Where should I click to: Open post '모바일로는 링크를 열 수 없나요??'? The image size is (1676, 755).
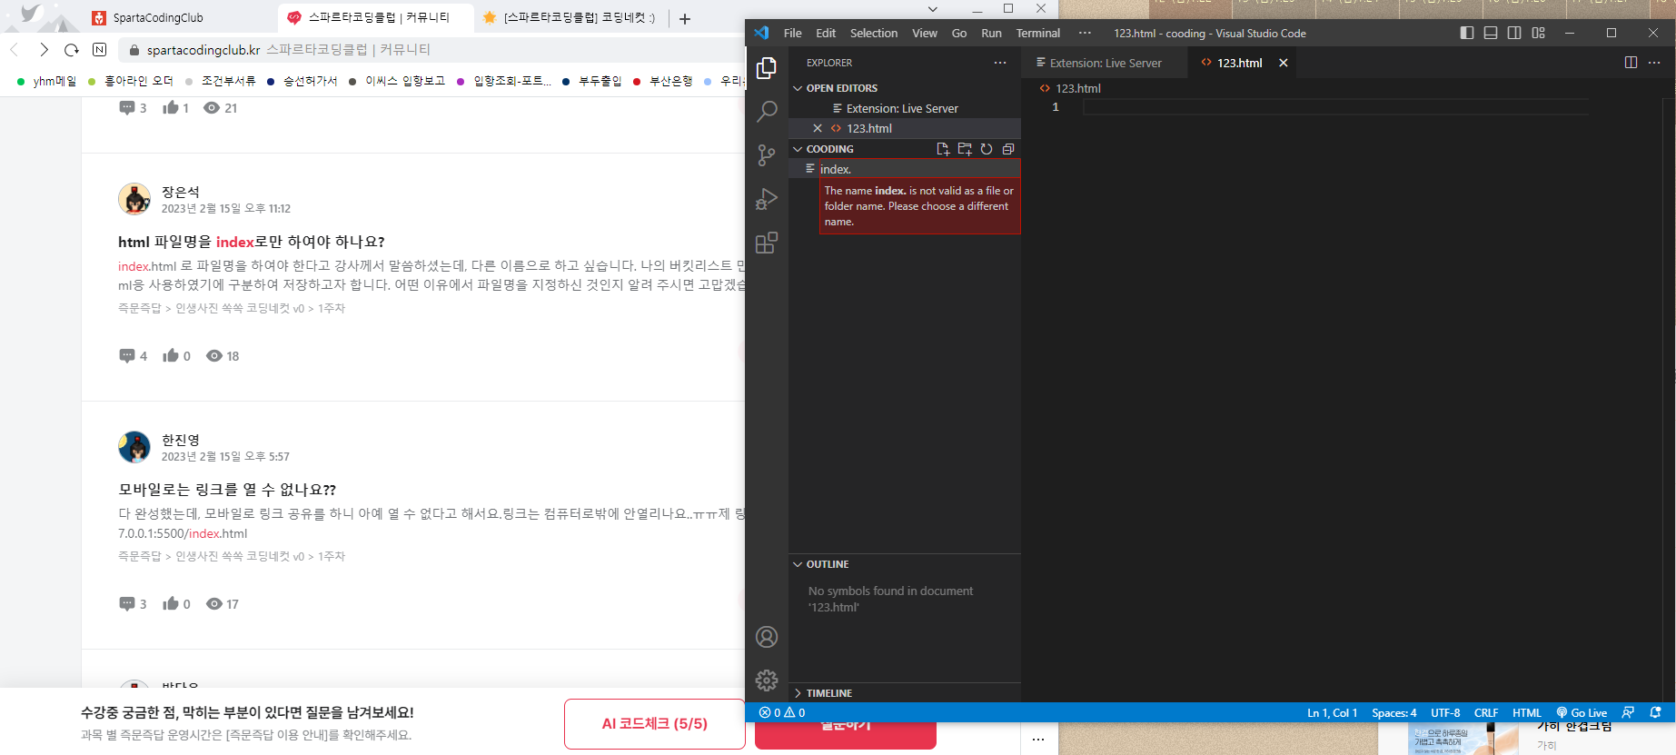pos(227,490)
